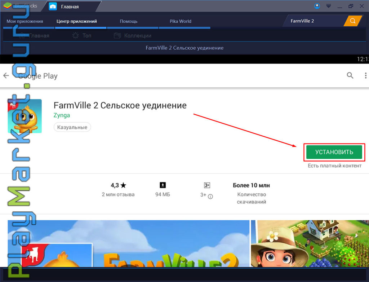Click the Google Play search magnifier
The height and width of the screenshot is (282, 369).
350,75
